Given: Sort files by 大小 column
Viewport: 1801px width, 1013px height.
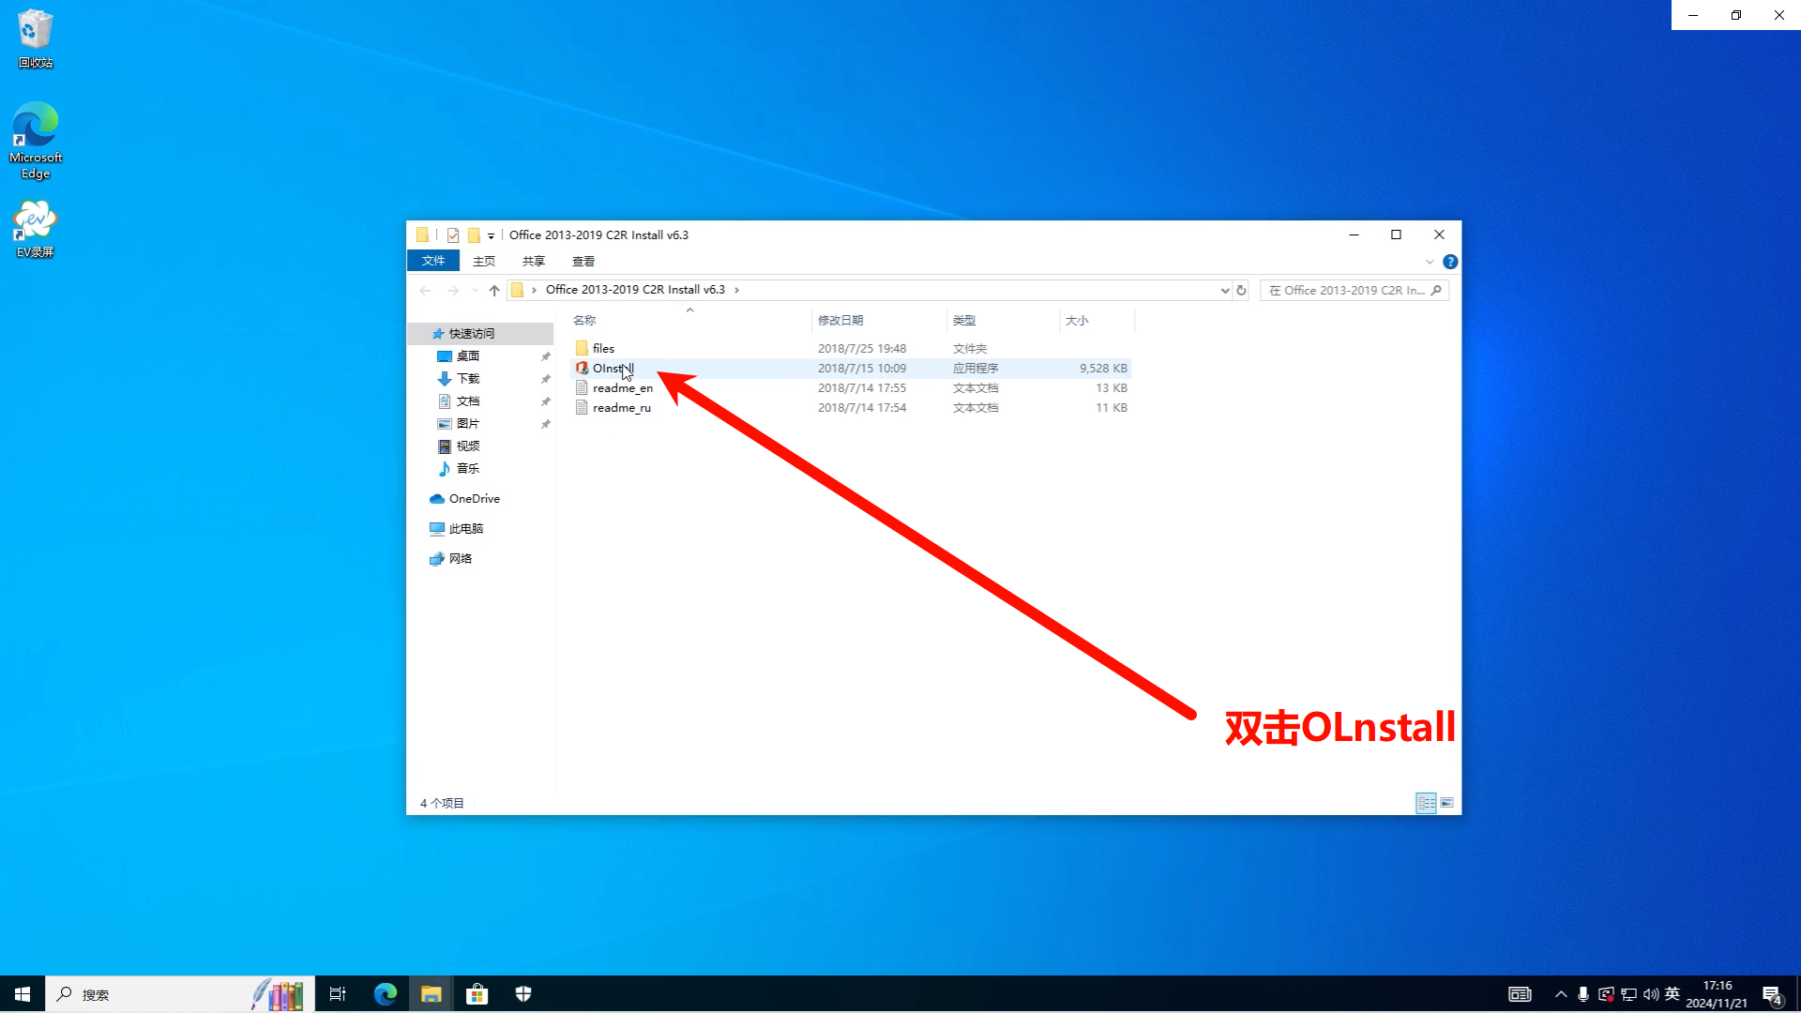Looking at the screenshot, I should tap(1097, 320).
